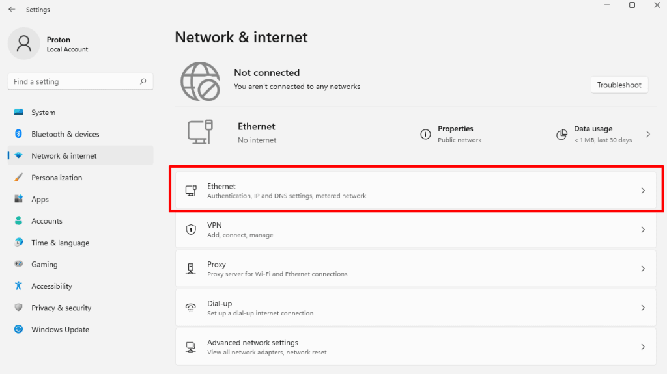Expand the Ethernet settings chevron
Image resolution: width=667 pixels, height=374 pixels.
pos(643,191)
